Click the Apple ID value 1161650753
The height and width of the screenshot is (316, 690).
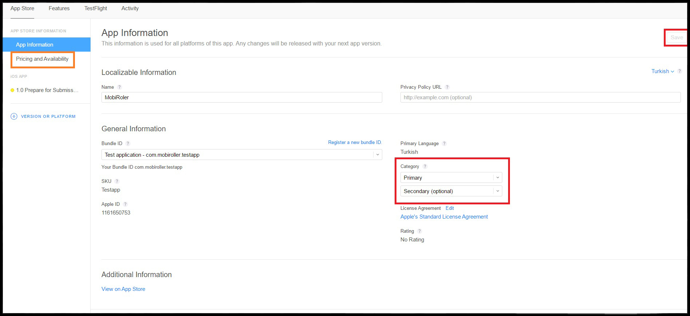116,213
